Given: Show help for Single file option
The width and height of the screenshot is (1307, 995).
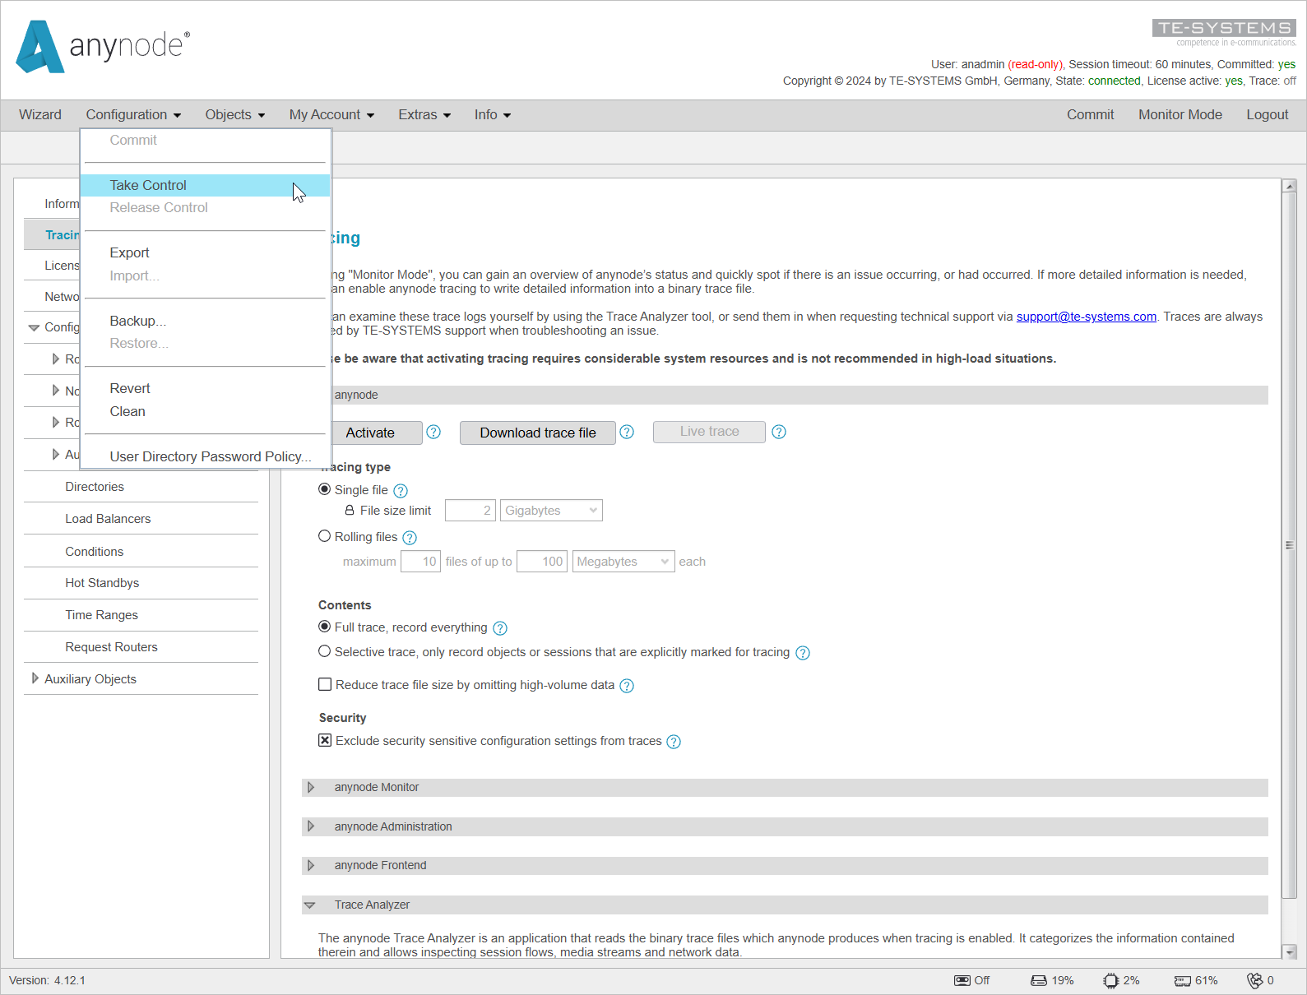Looking at the screenshot, I should click(x=401, y=491).
